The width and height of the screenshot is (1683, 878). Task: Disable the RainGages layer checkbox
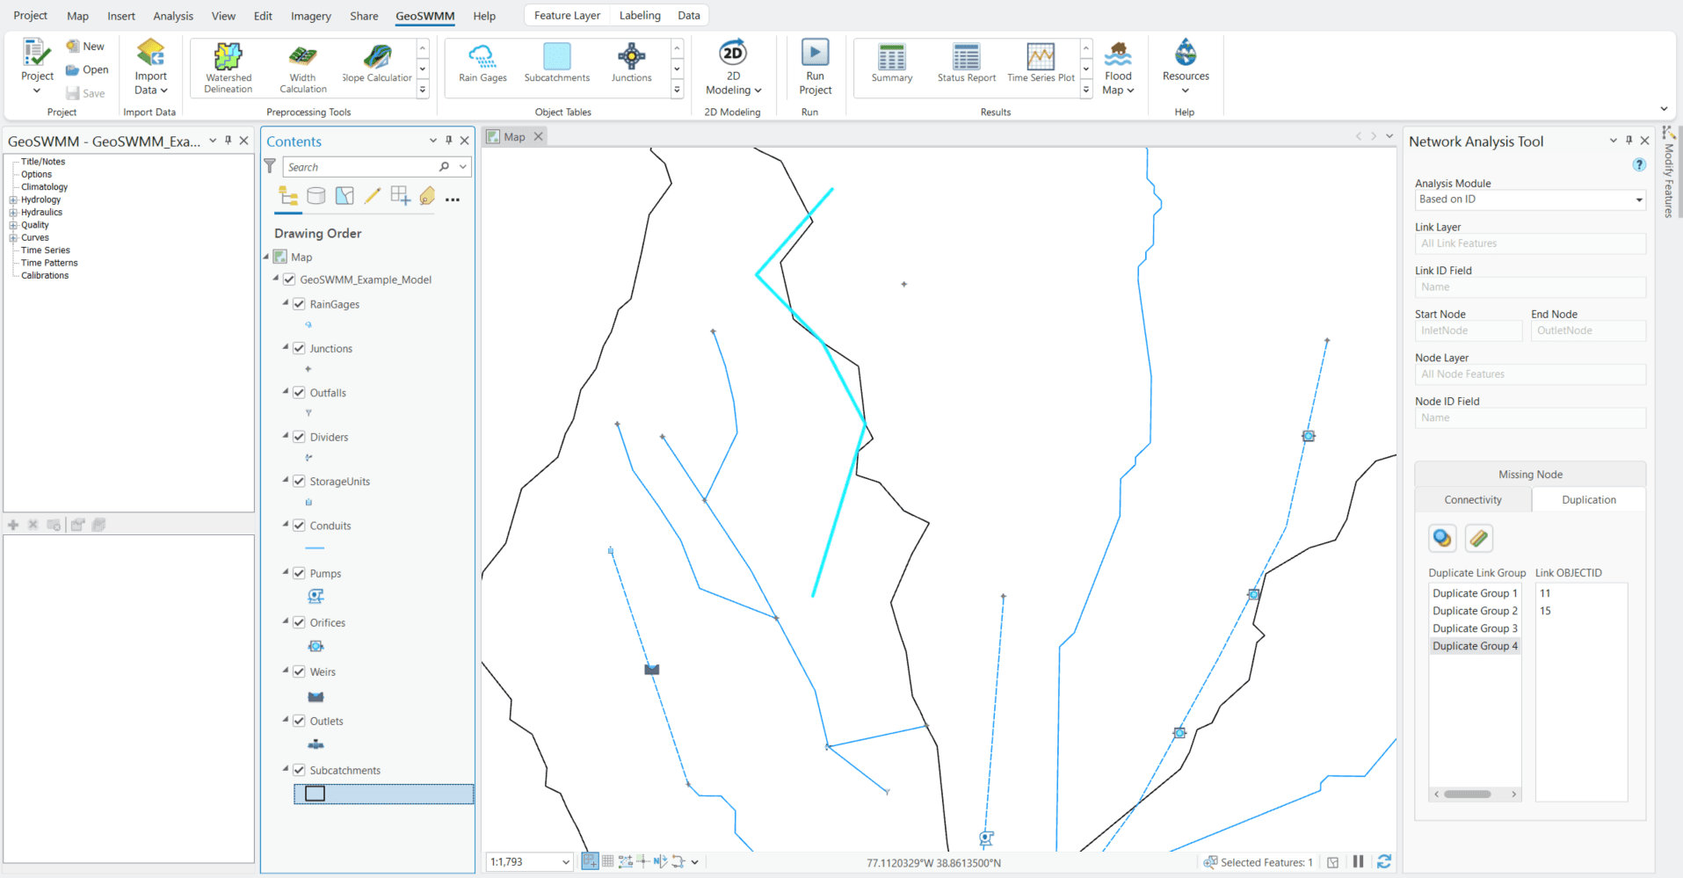[299, 304]
